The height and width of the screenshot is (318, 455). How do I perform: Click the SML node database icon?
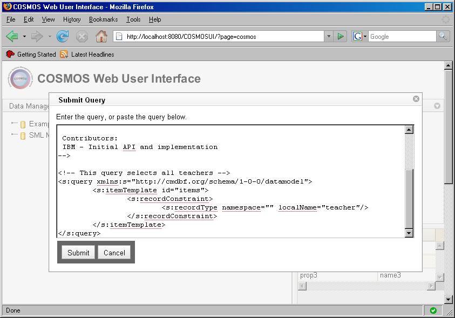pyautogui.click(x=23, y=136)
